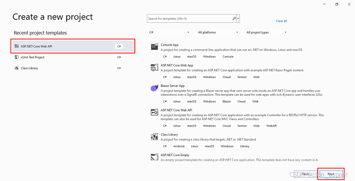Click the Service tag under ASP.NET Core Web App
This screenshot has width=355, height=181.
point(242,77)
